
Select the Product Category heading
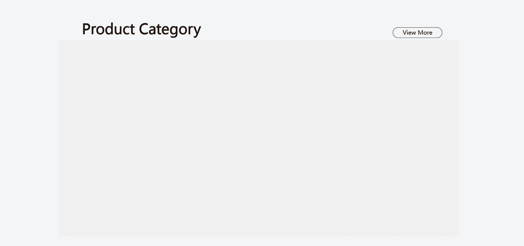tap(141, 29)
